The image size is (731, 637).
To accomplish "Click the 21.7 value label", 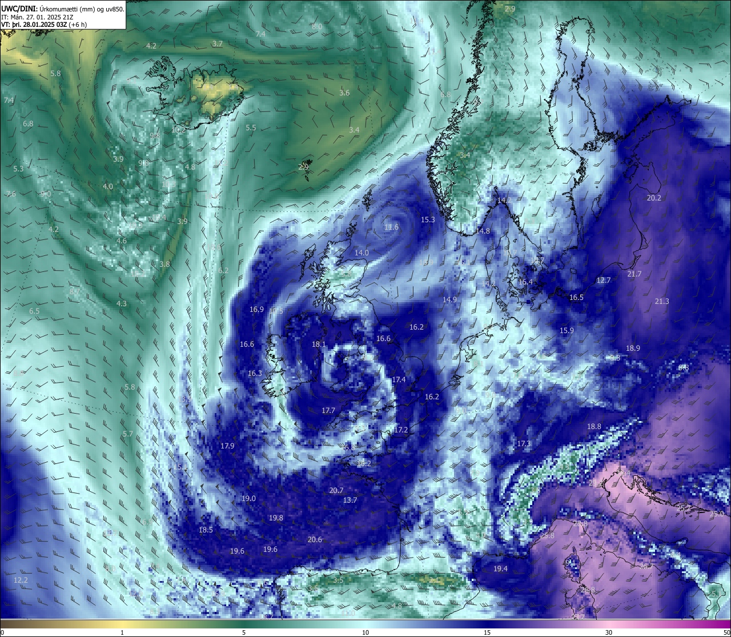I will click(x=634, y=274).
